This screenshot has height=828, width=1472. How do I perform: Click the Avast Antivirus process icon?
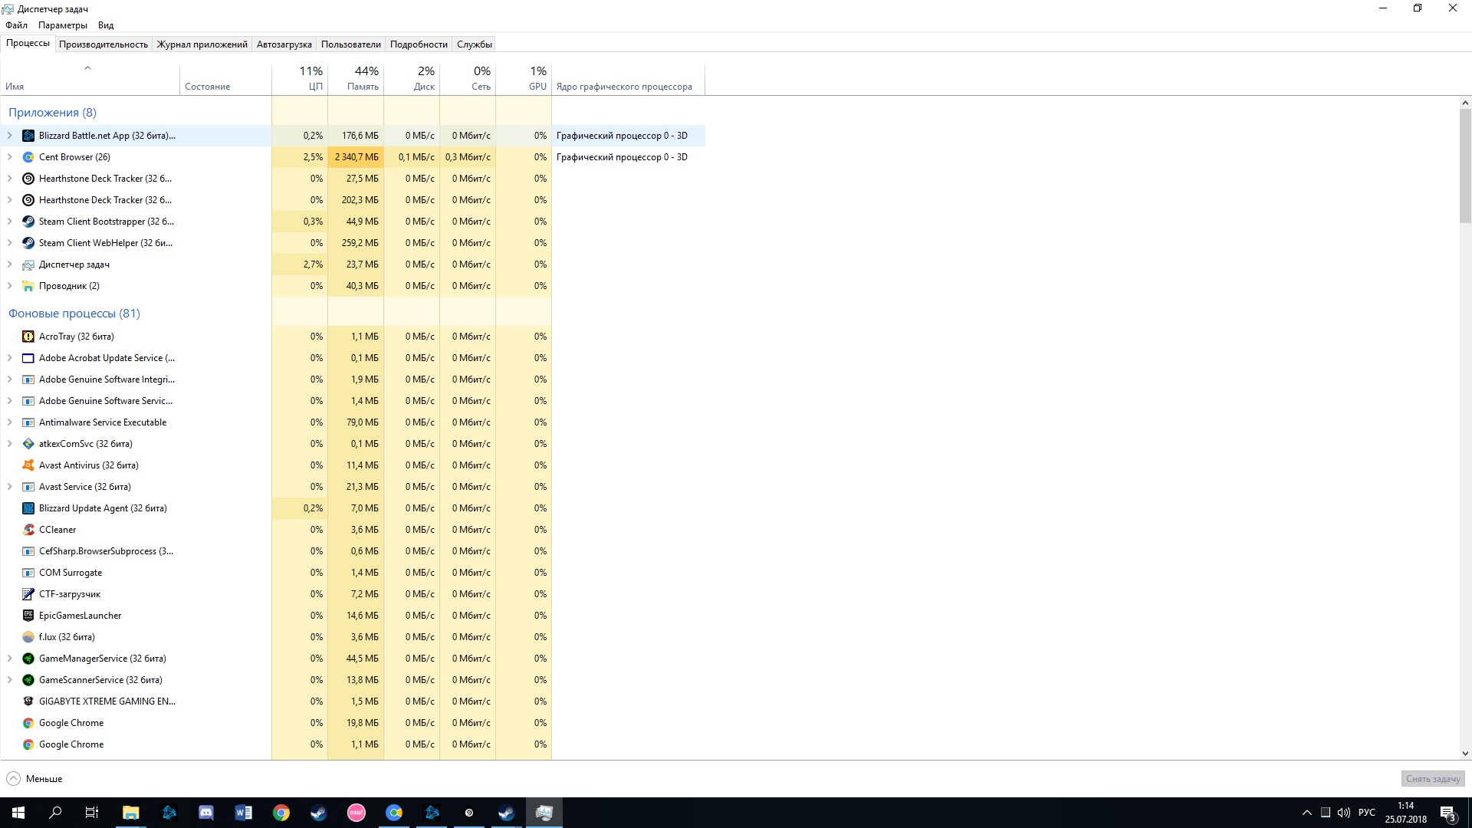pyautogui.click(x=28, y=465)
